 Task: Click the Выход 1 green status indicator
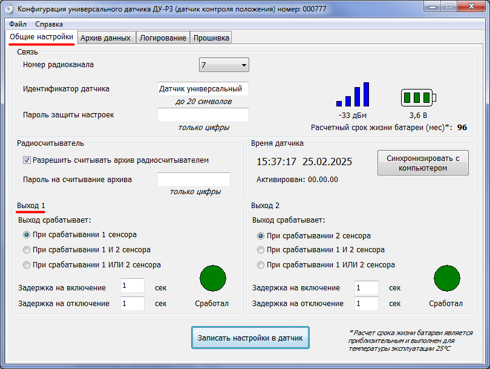point(213,278)
